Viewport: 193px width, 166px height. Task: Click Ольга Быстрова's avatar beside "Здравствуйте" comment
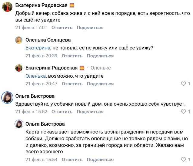(x=7, y=97)
